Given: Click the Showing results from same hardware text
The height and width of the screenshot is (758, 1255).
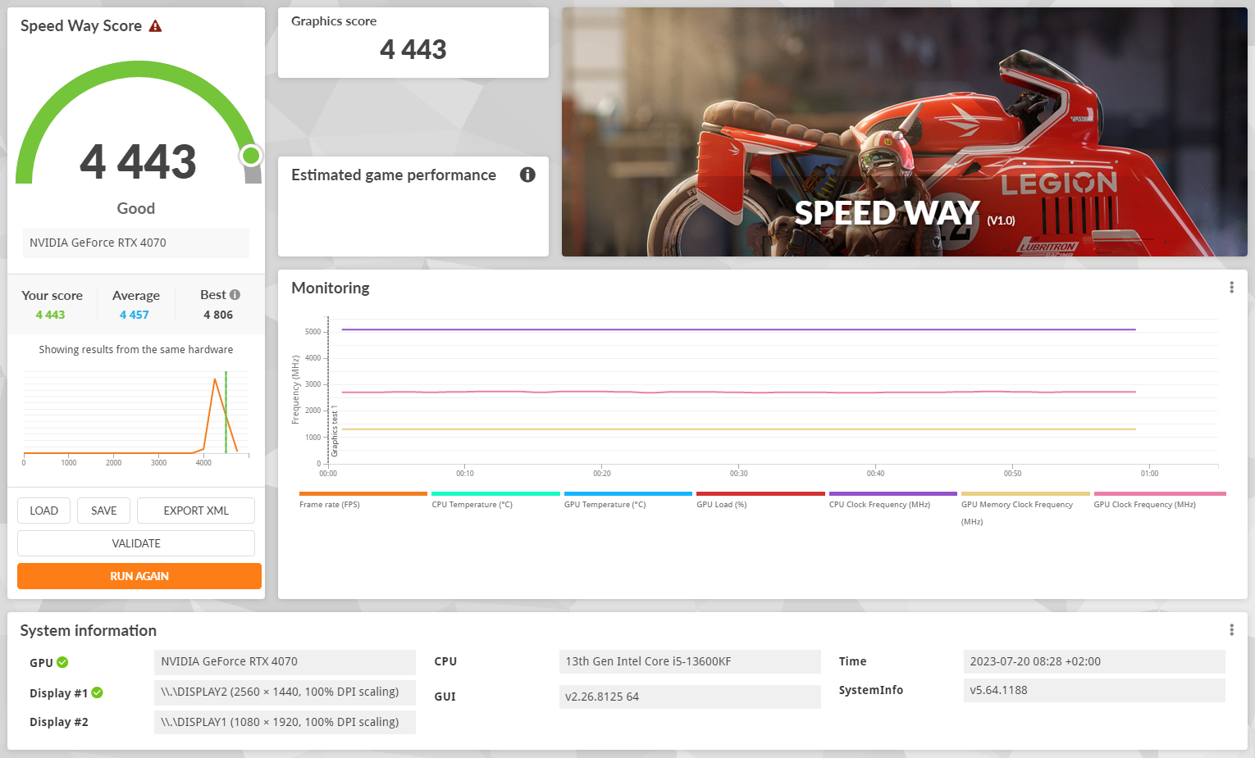Looking at the screenshot, I should [x=136, y=350].
